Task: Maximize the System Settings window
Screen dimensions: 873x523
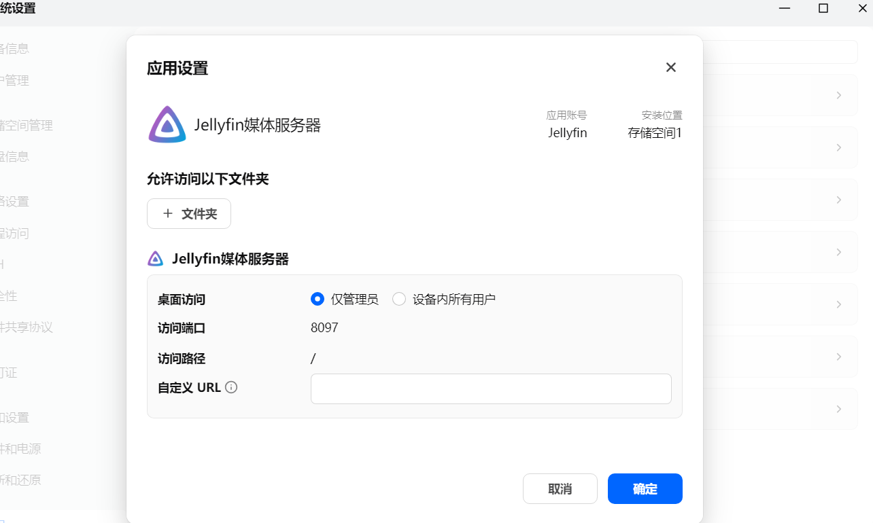Action: click(823, 8)
